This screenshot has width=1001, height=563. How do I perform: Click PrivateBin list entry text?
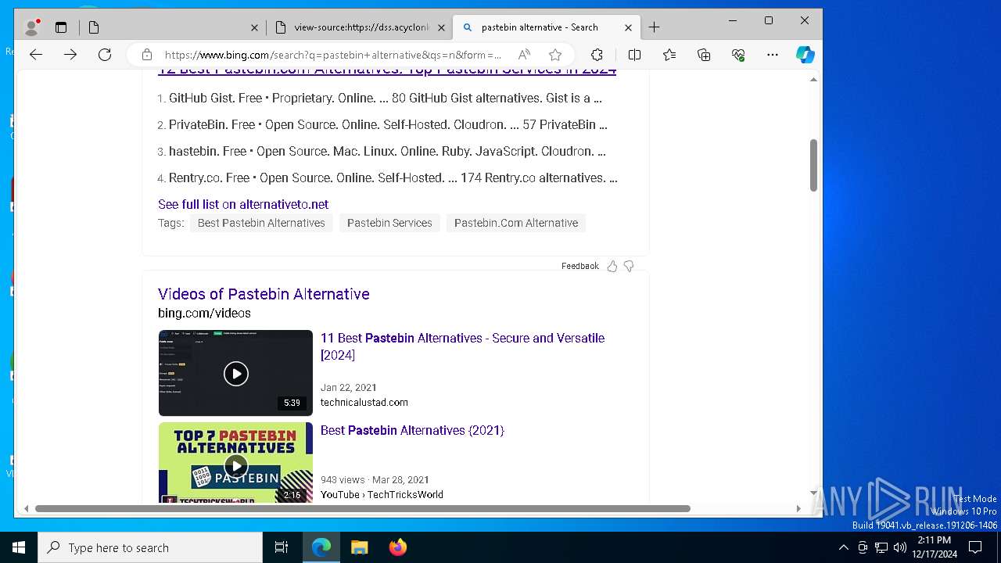pos(388,125)
